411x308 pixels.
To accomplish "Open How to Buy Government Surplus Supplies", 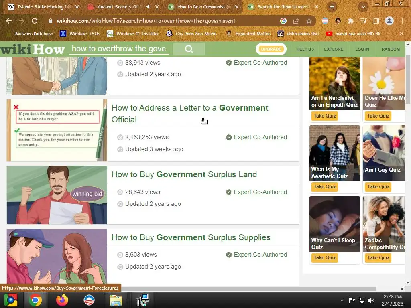I will tap(191, 237).
